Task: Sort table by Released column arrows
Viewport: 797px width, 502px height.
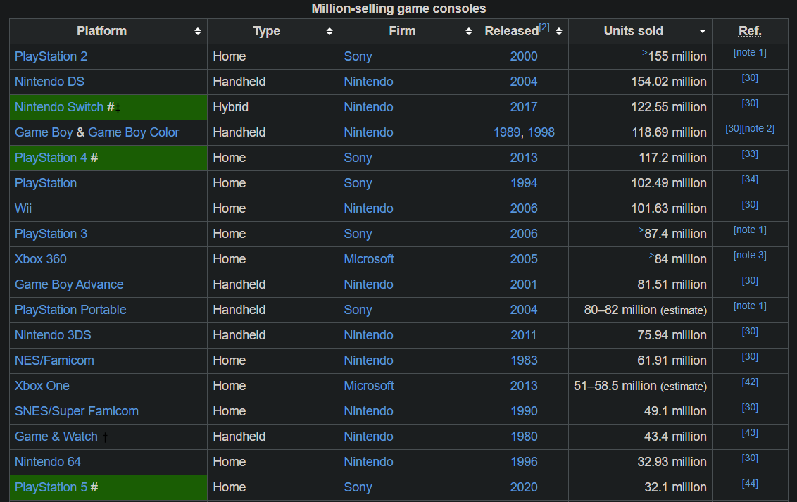Action: (x=558, y=32)
